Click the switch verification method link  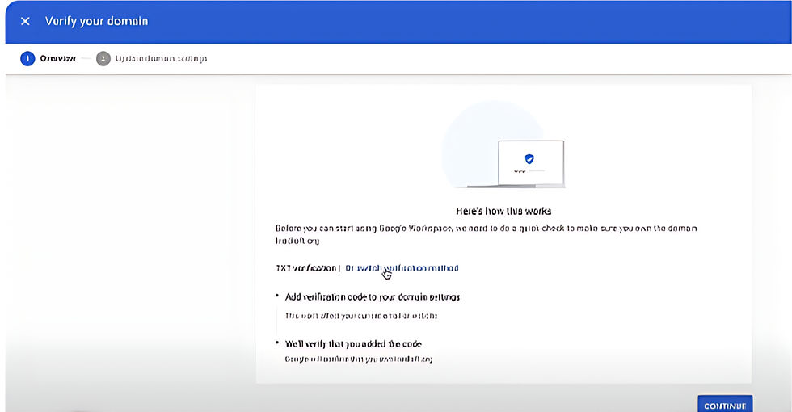402,268
